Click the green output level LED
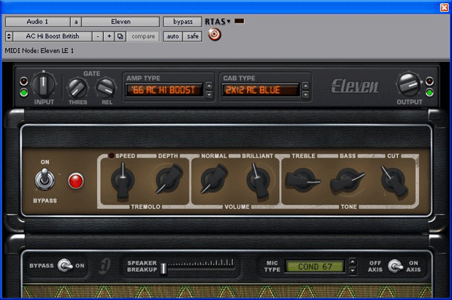This screenshot has width=452, height=300. [x=429, y=93]
